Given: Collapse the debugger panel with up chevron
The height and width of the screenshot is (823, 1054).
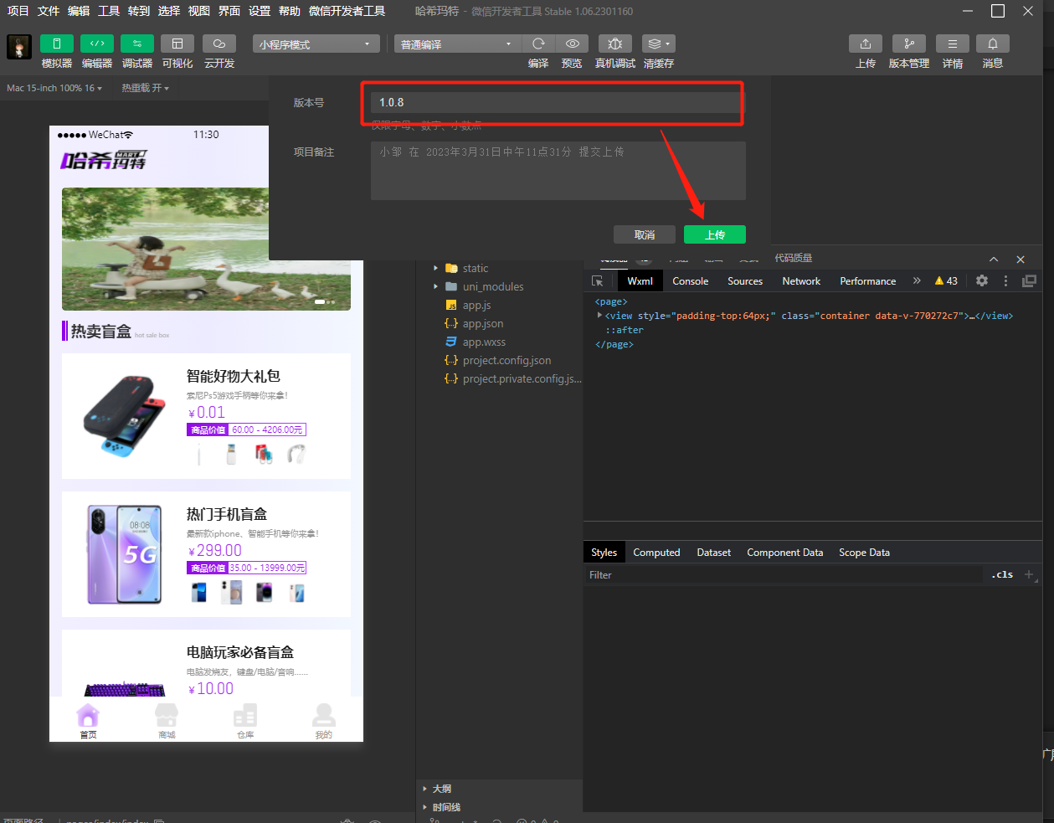Looking at the screenshot, I should [994, 260].
